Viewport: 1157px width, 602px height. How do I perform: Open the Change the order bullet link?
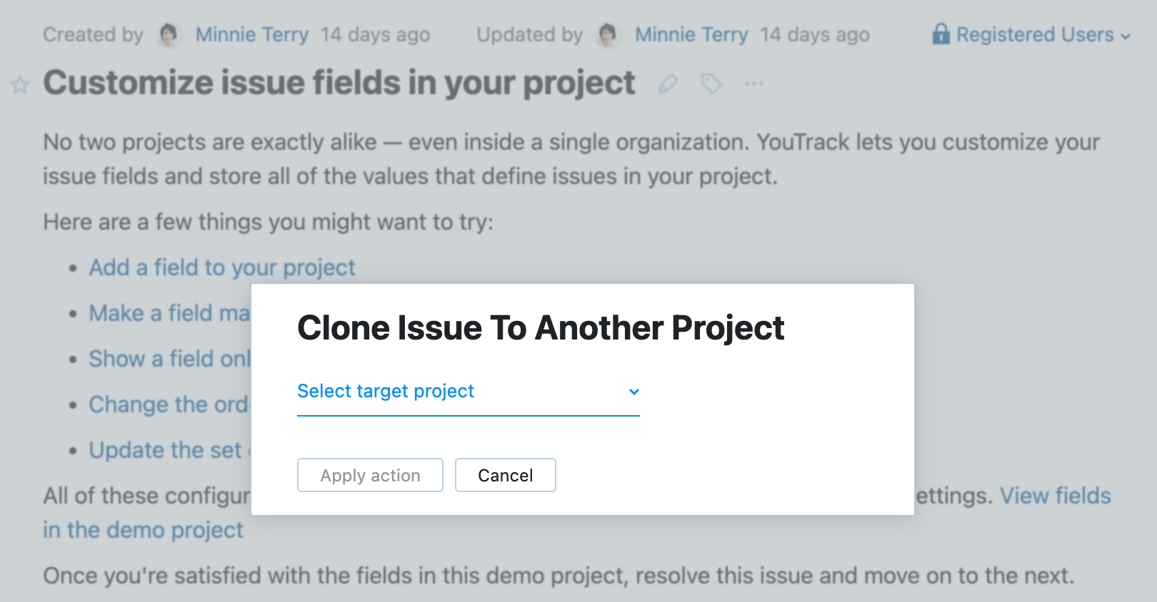tap(169, 404)
